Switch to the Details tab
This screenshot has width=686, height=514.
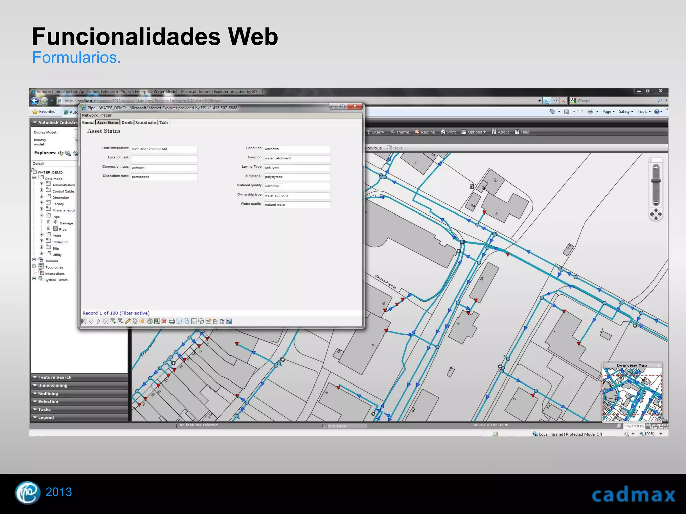click(127, 123)
